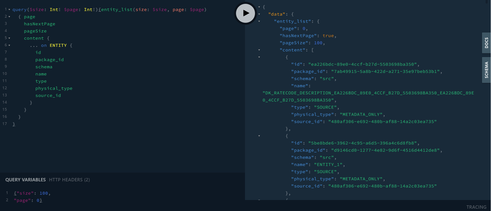The height and width of the screenshot is (211, 491).
Task: Click the ENTITY type name in the query
Action: click(58, 46)
